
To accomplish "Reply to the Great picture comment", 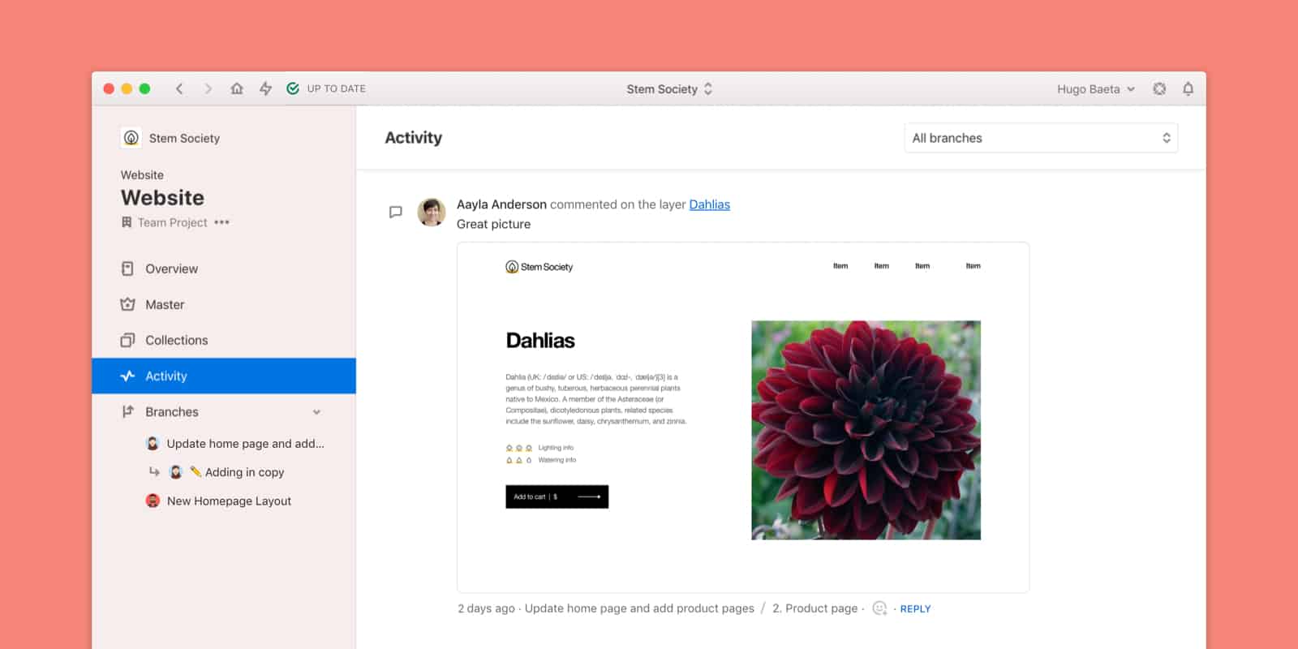I will (x=915, y=609).
